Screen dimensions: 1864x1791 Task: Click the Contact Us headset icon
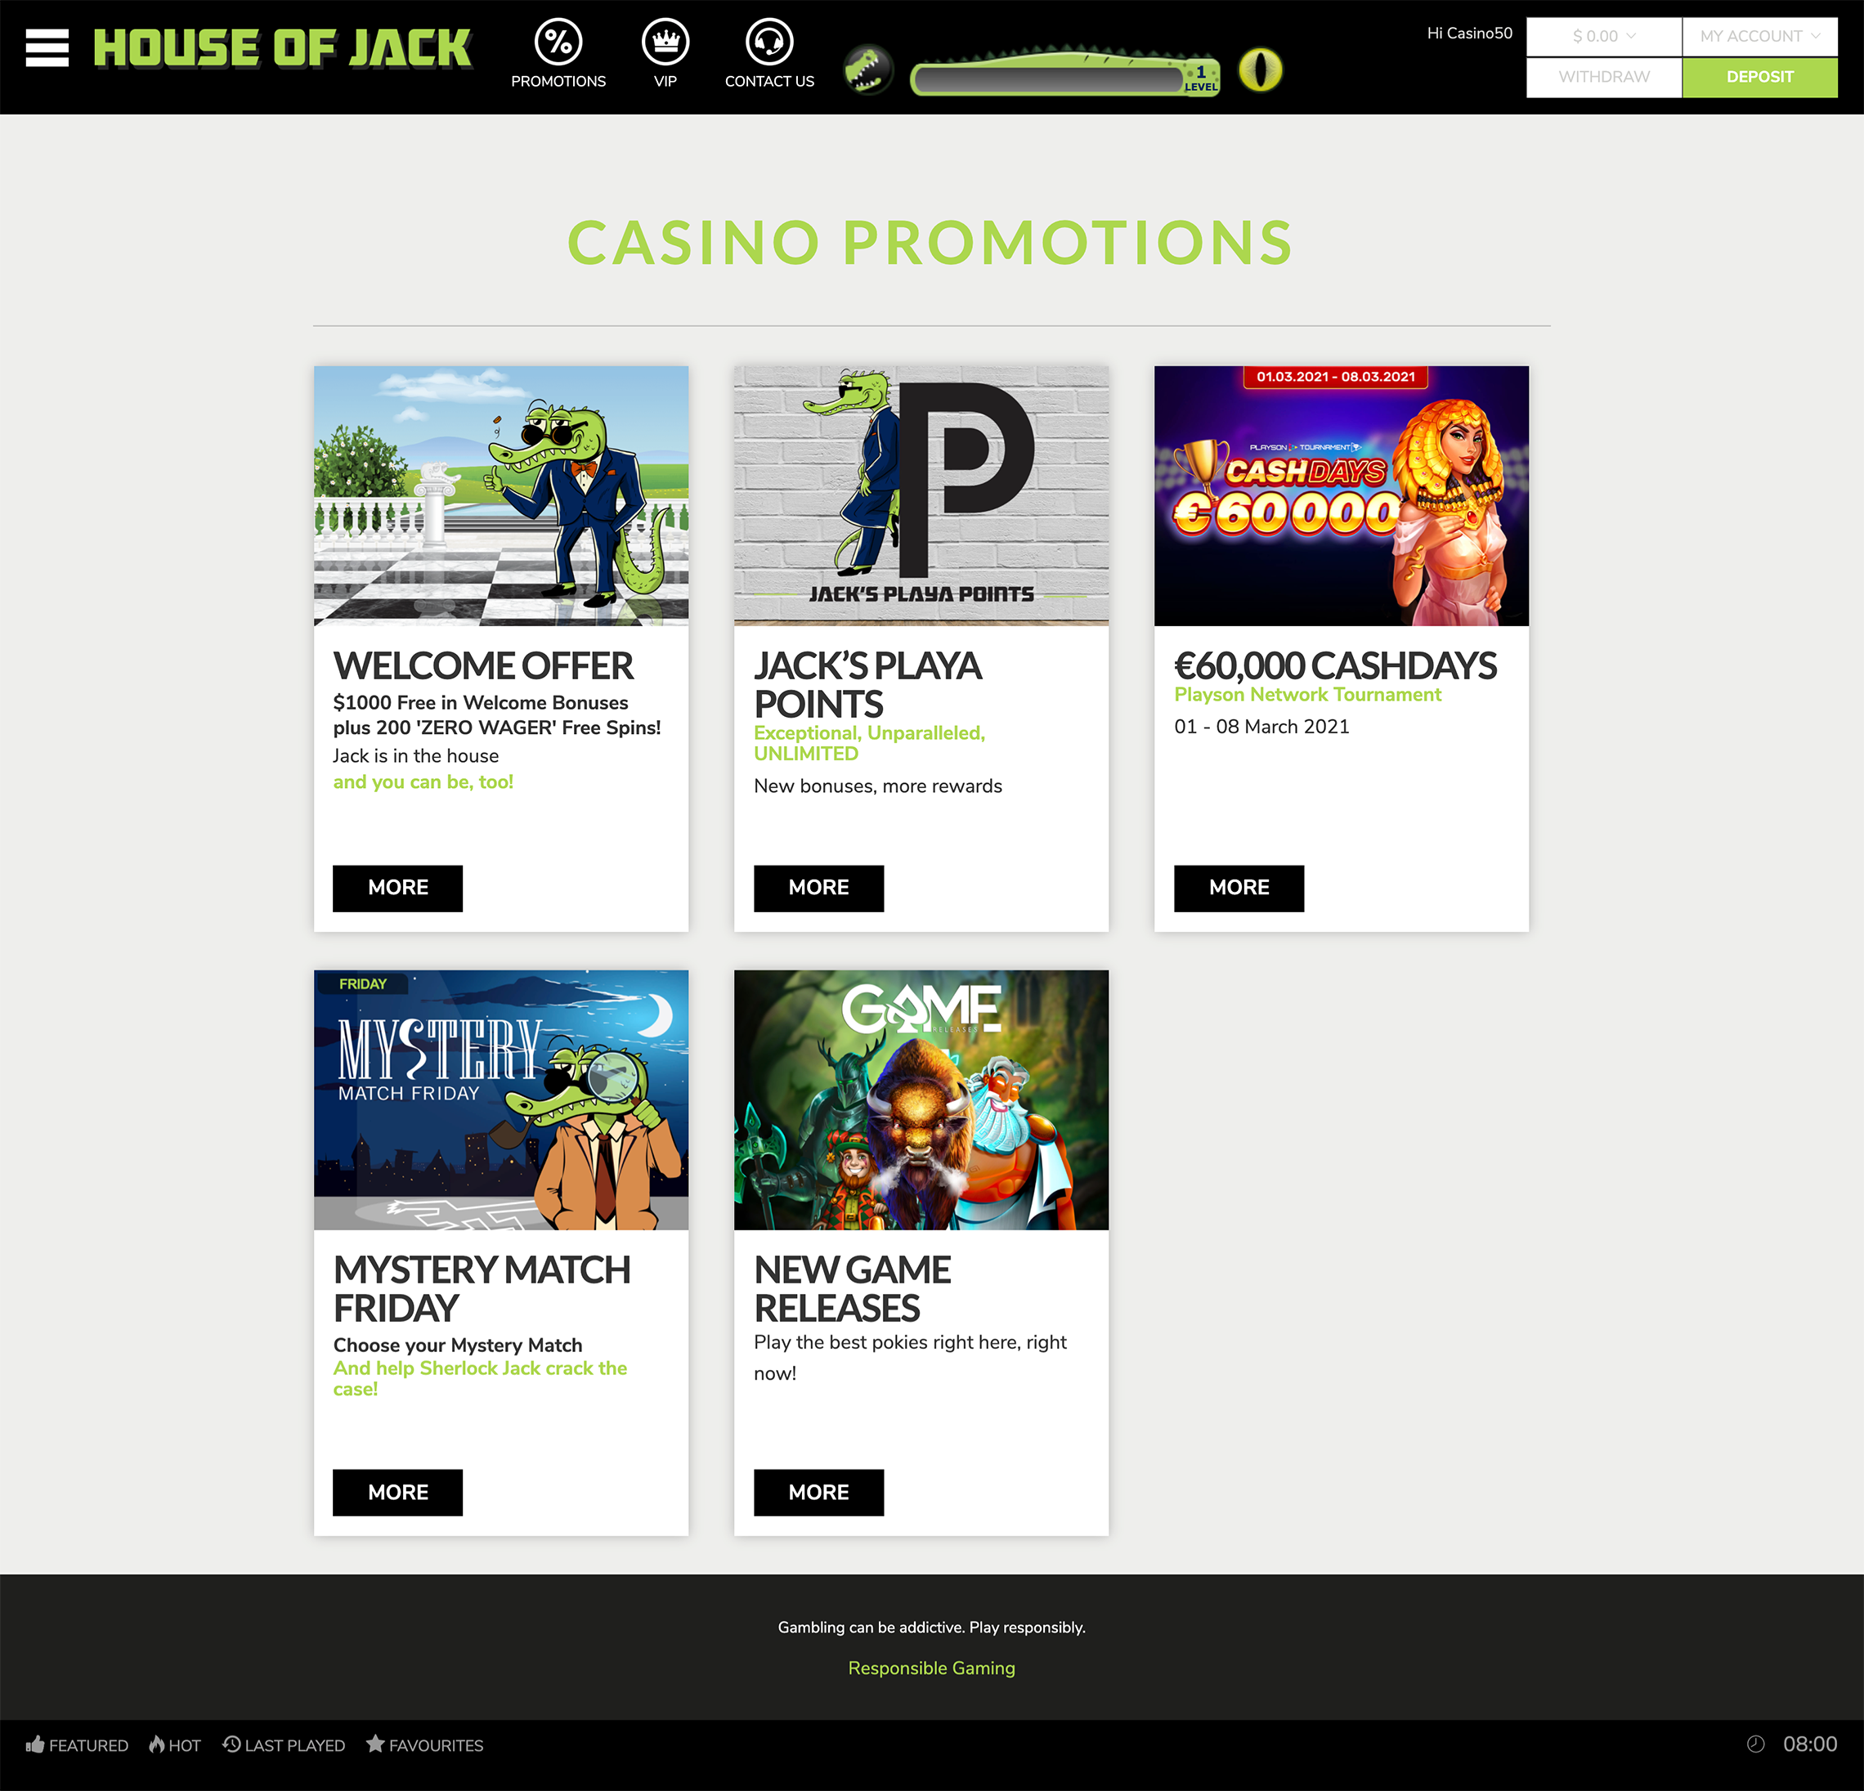click(768, 42)
